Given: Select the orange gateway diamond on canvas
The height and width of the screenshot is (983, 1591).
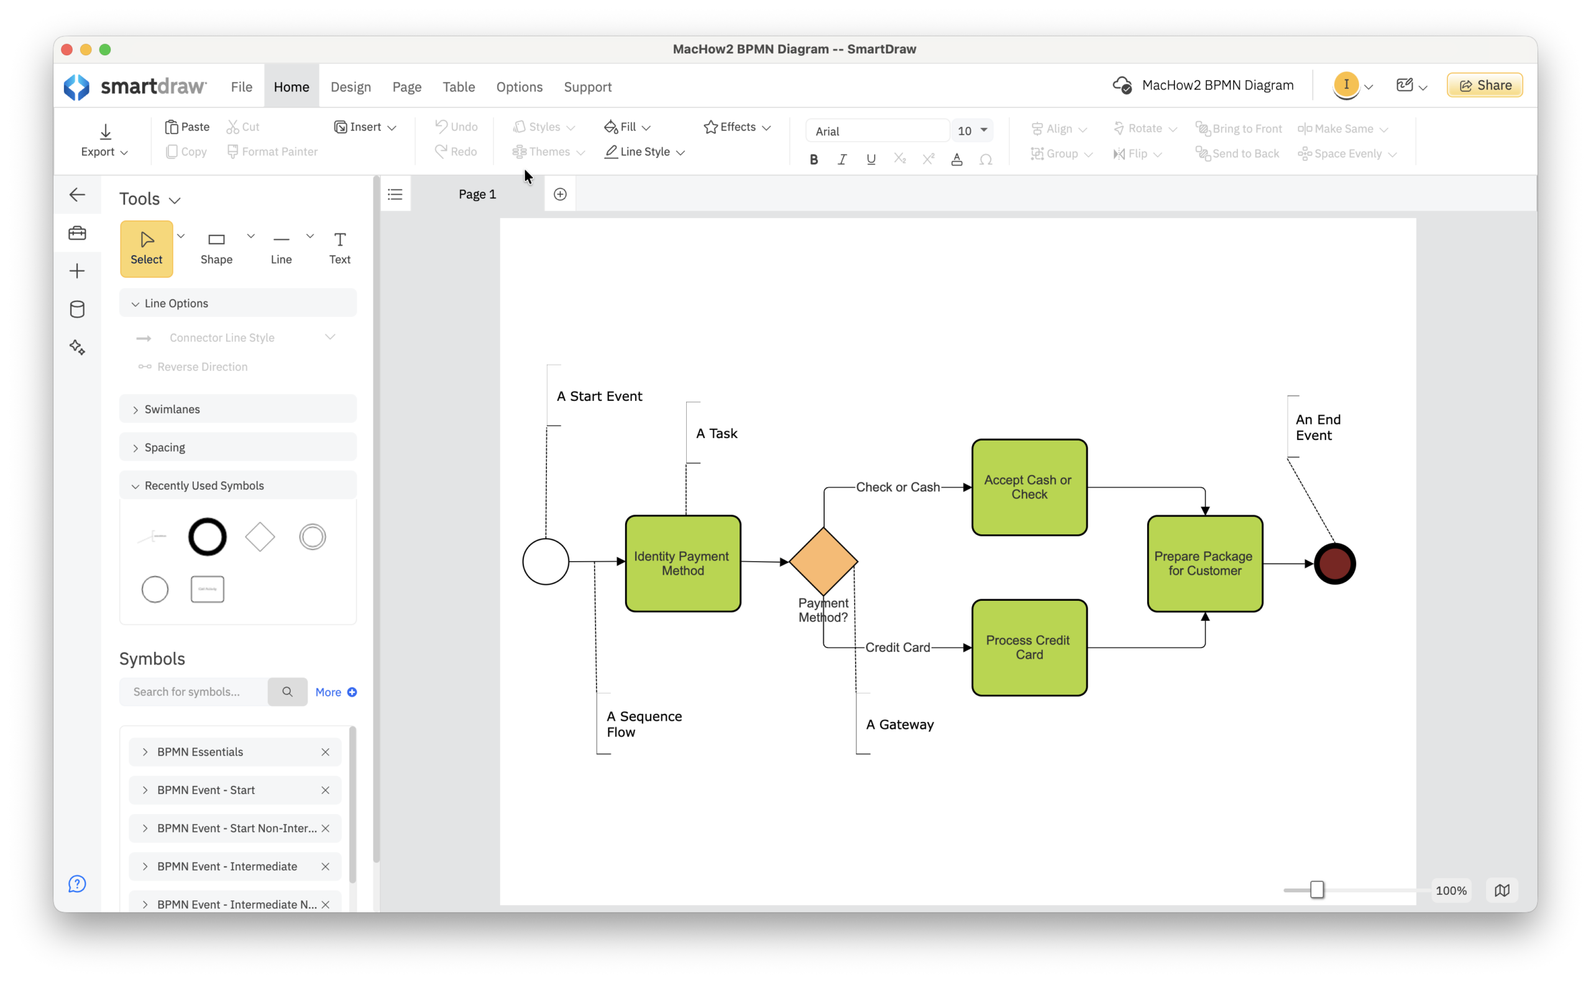Looking at the screenshot, I should point(823,562).
